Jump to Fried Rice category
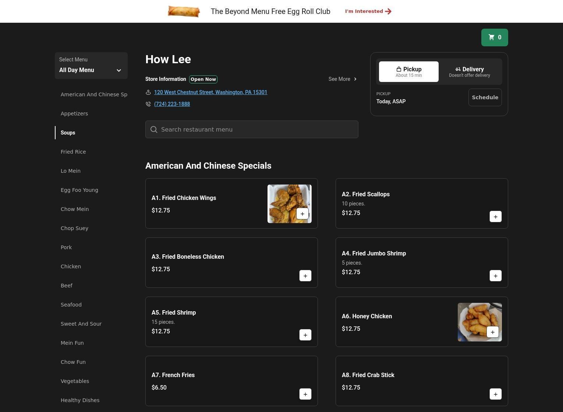The width and height of the screenshot is (563, 412). pos(73,152)
